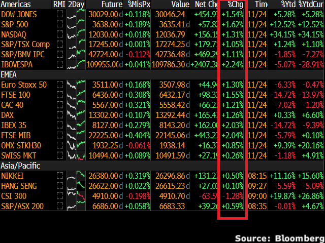Open the IBOVESPA index row
Screen dimensions: 325x243
point(162,65)
